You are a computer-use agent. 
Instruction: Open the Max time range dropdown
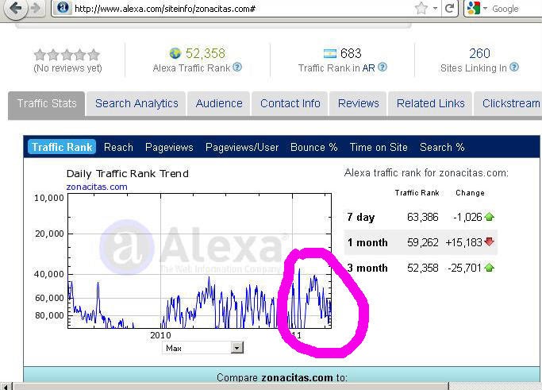[x=202, y=348]
